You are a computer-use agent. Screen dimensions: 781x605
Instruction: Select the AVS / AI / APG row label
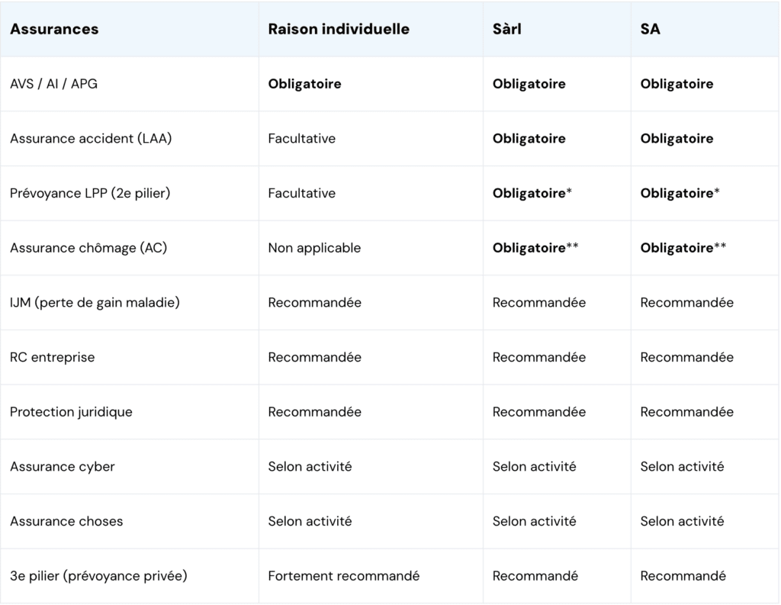[x=54, y=84]
